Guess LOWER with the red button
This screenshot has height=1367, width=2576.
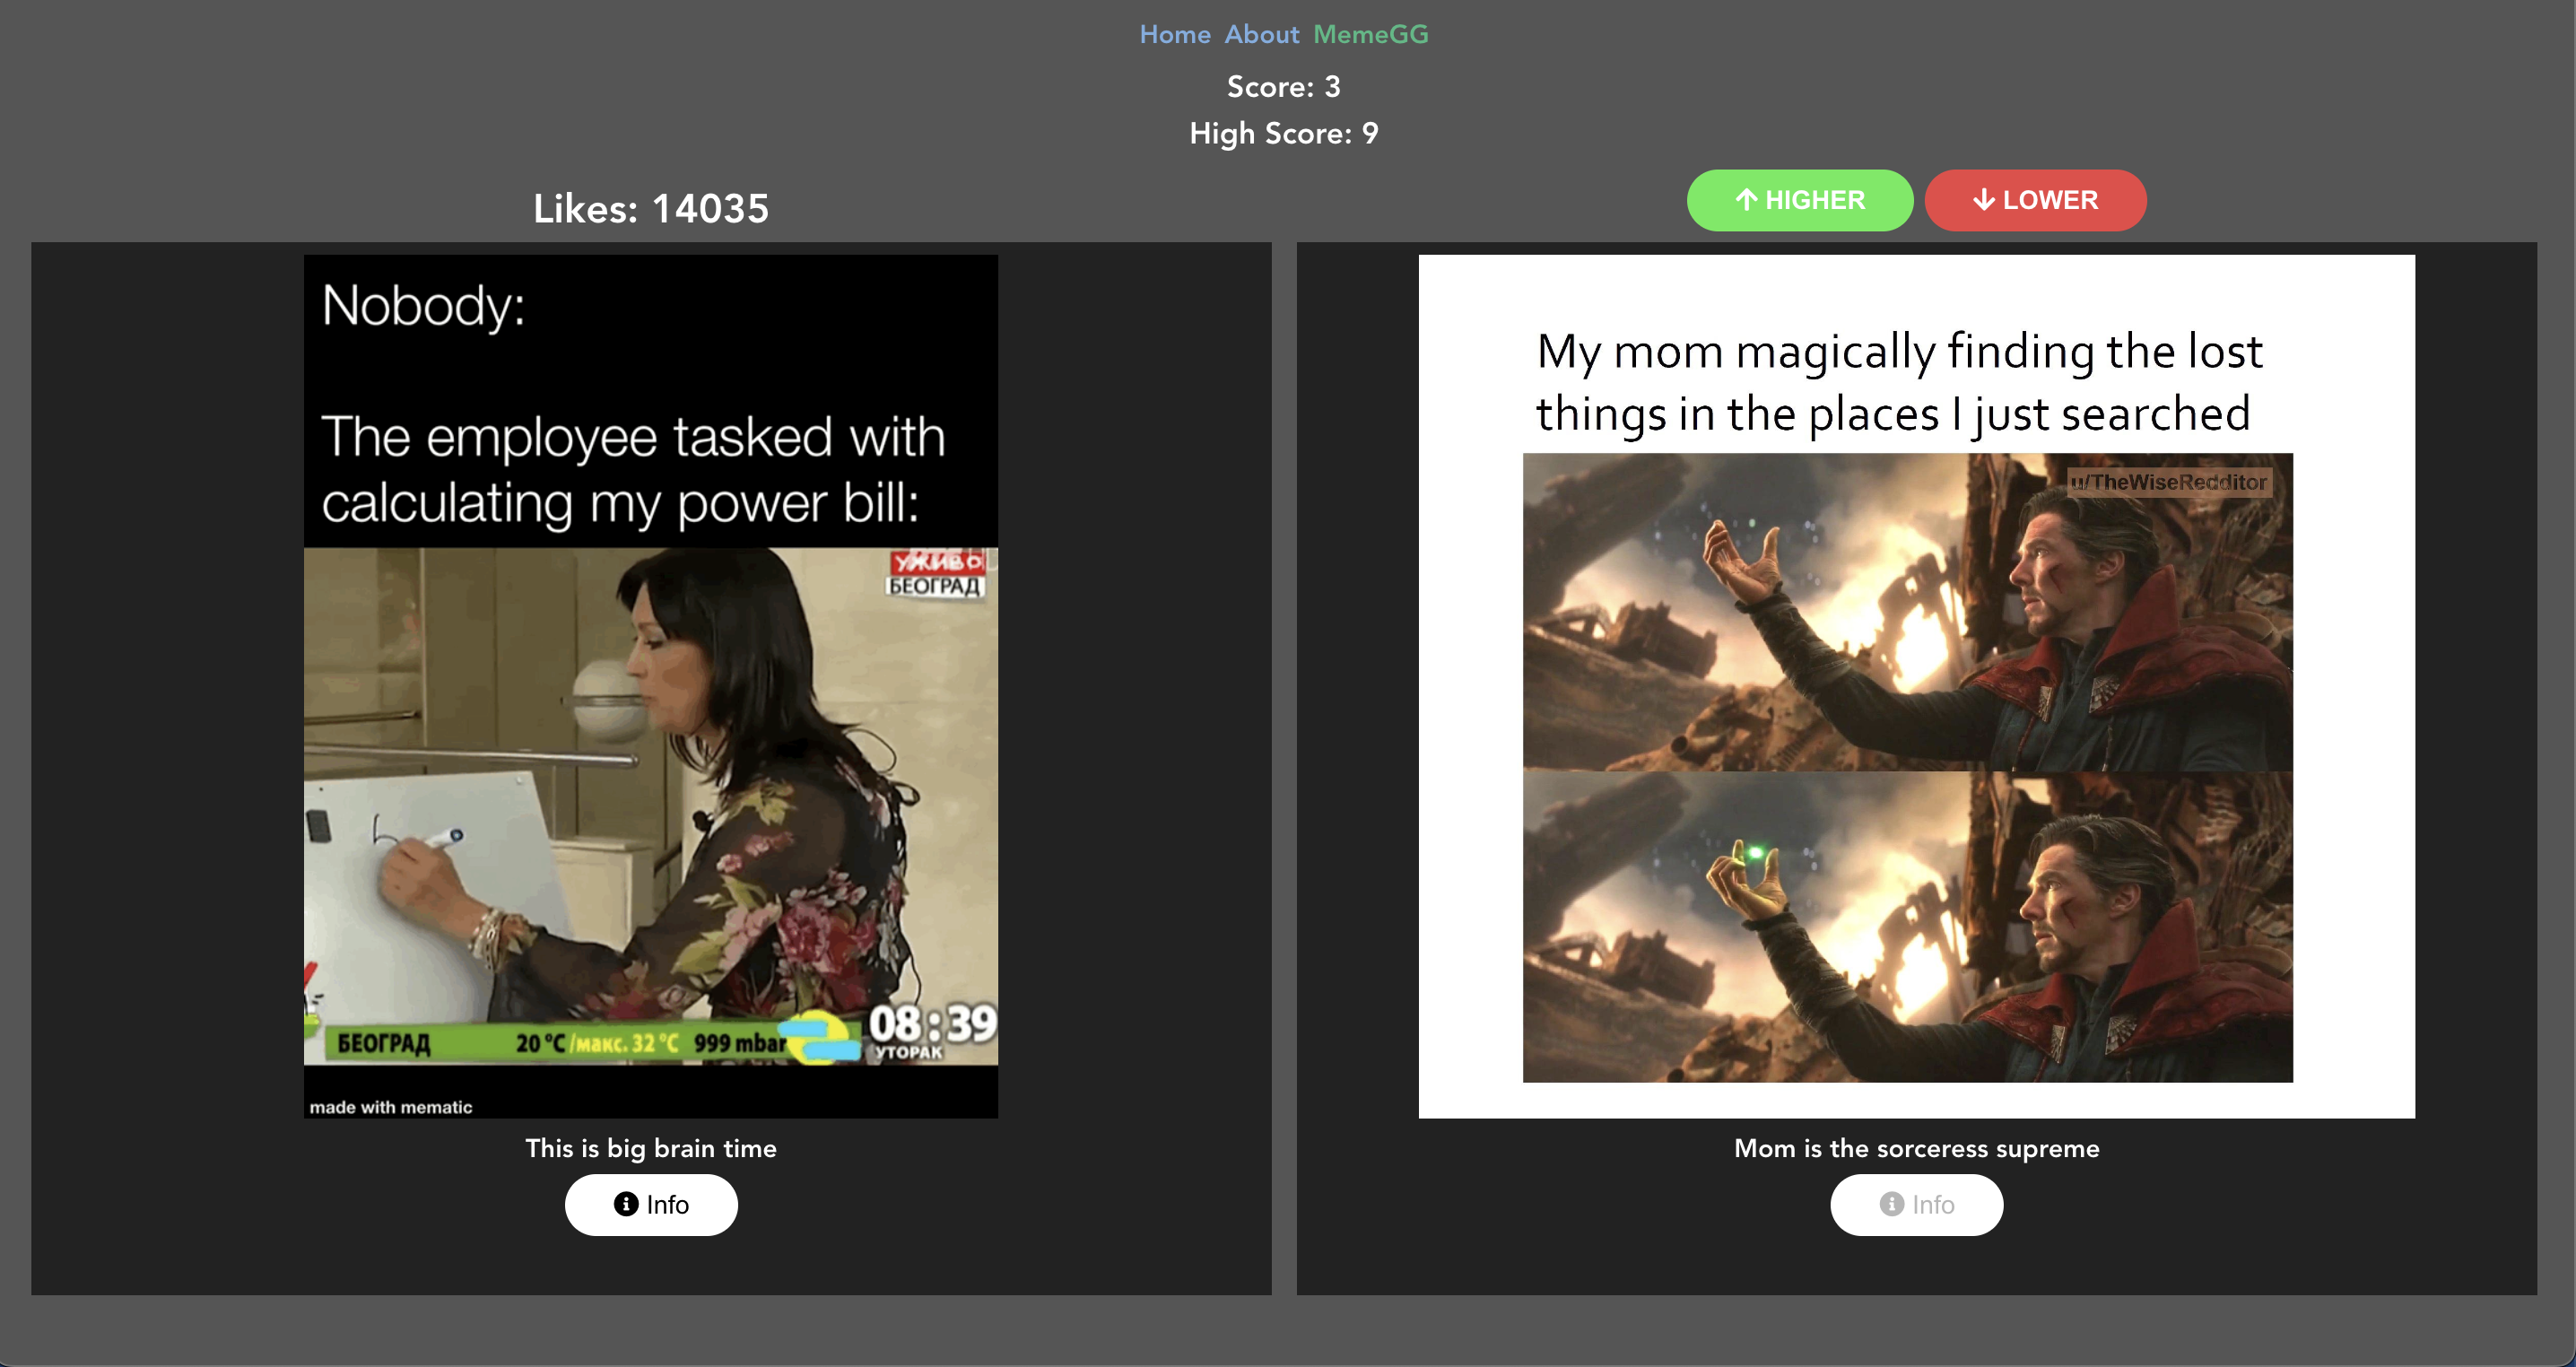pos(2035,200)
